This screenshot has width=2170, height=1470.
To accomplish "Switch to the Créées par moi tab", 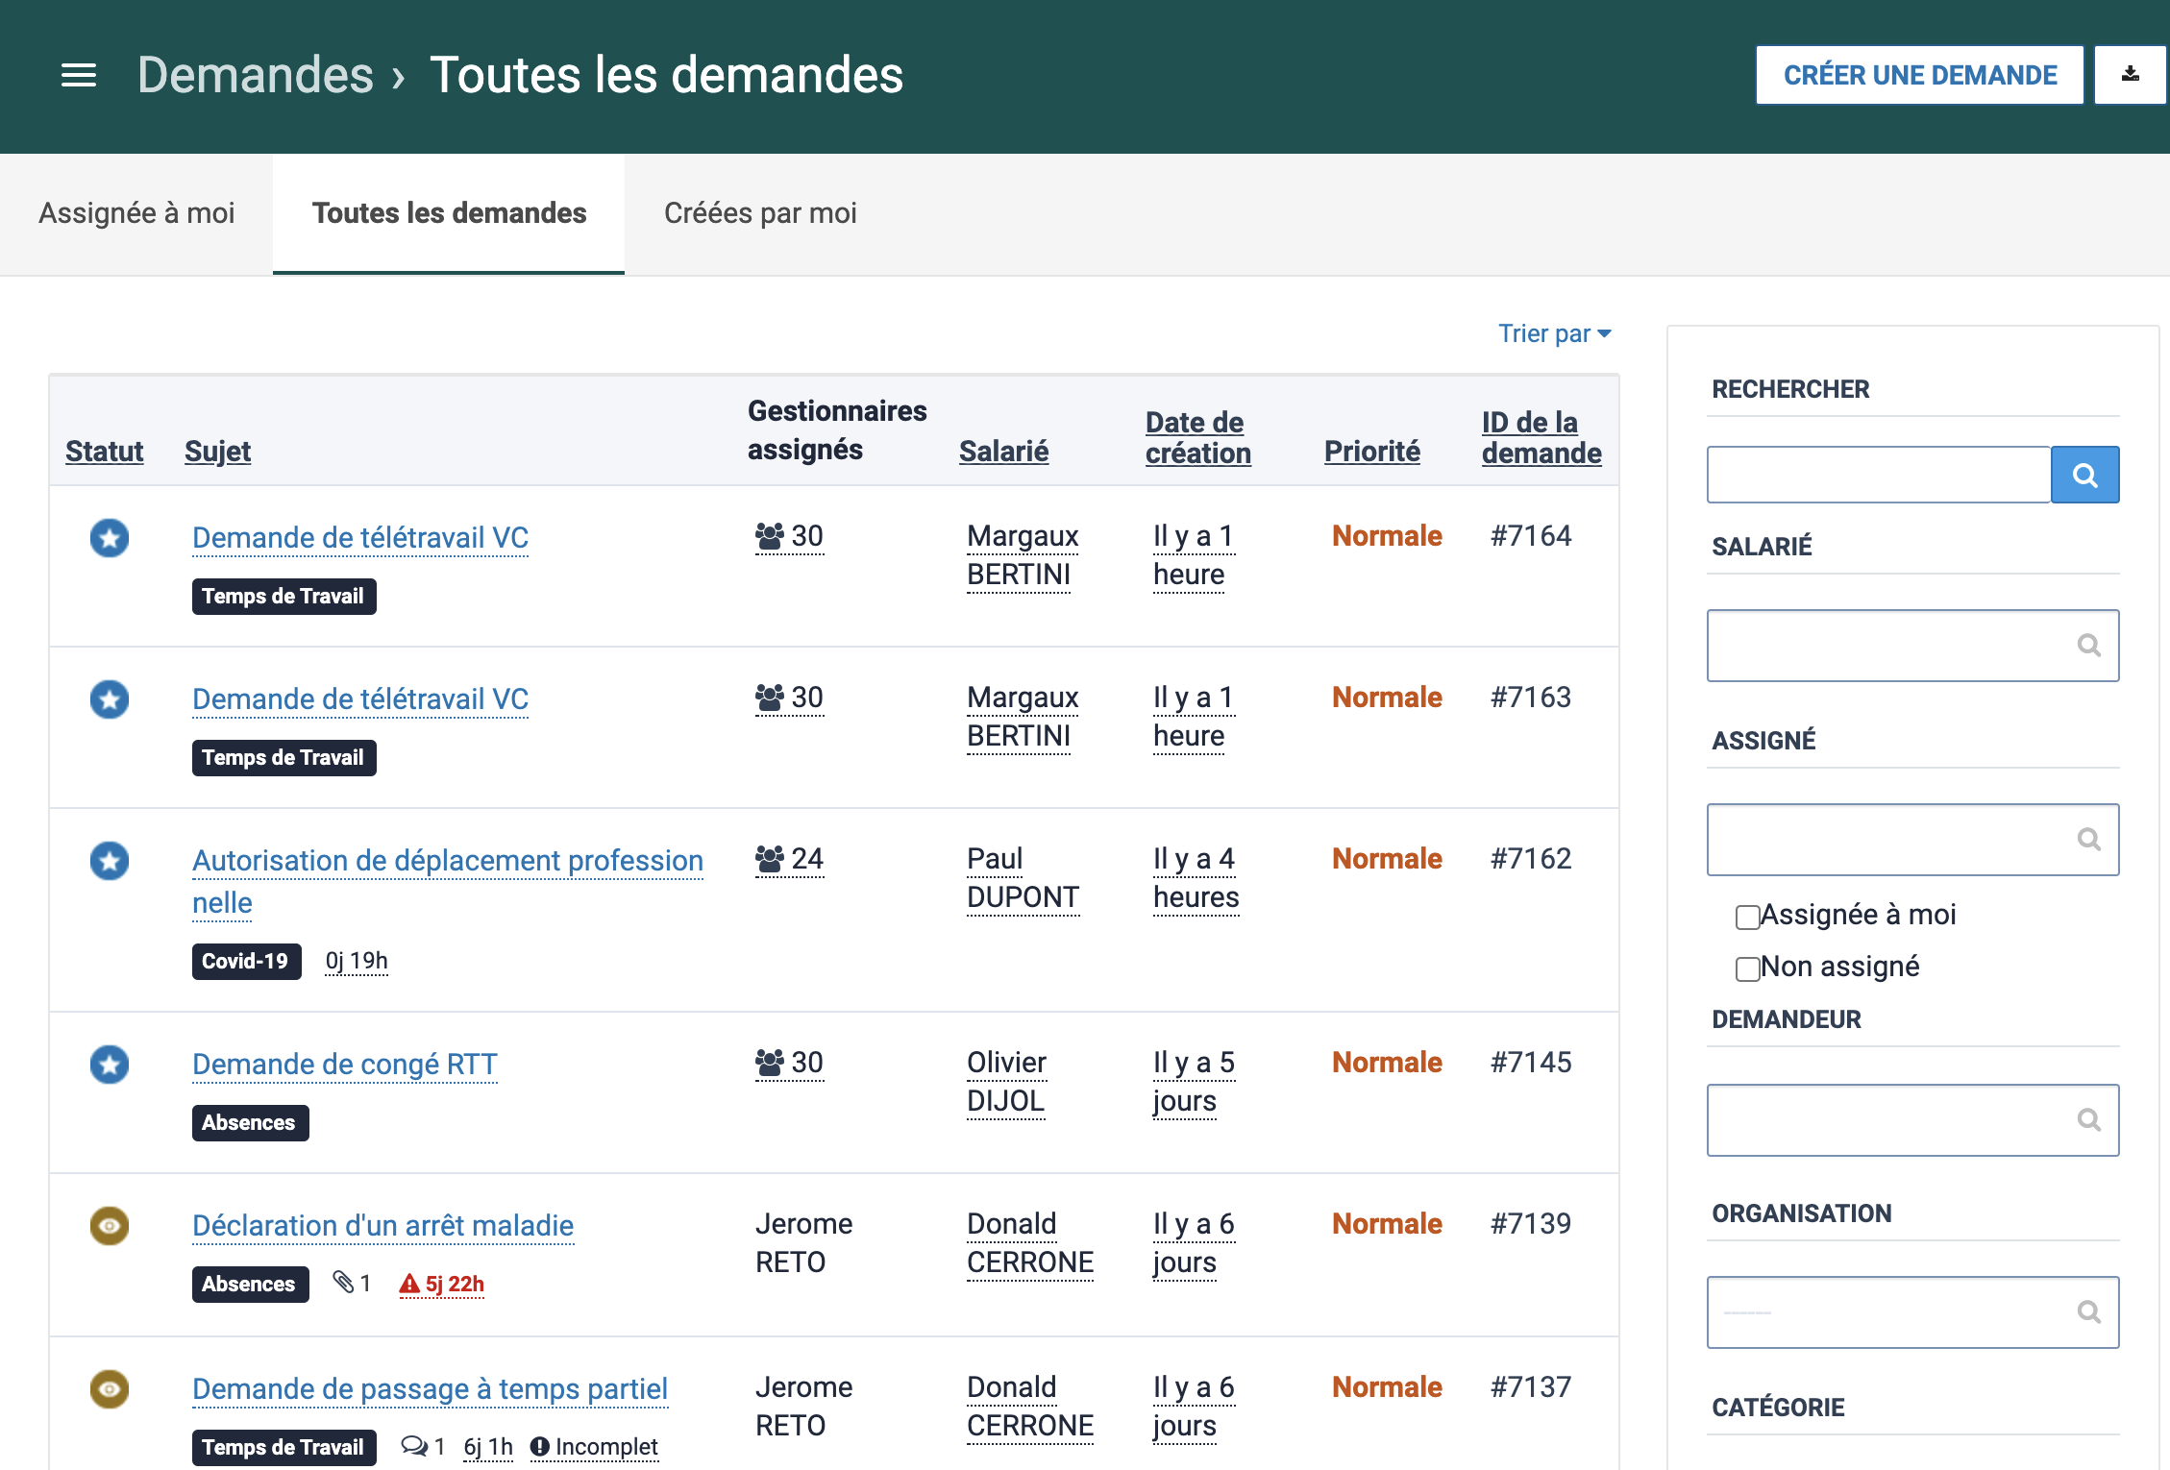I will [x=760, y=213].
